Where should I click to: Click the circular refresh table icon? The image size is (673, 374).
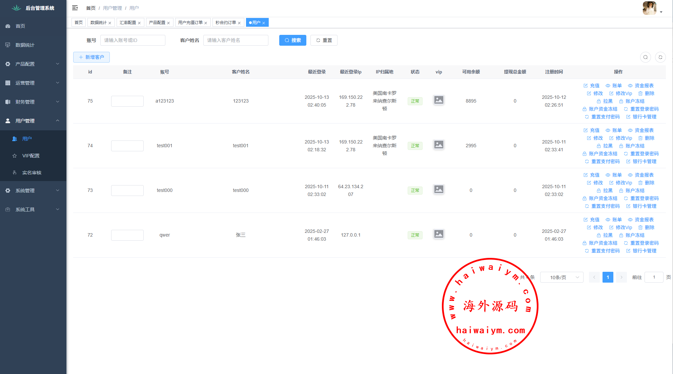(x=660, y=57)
